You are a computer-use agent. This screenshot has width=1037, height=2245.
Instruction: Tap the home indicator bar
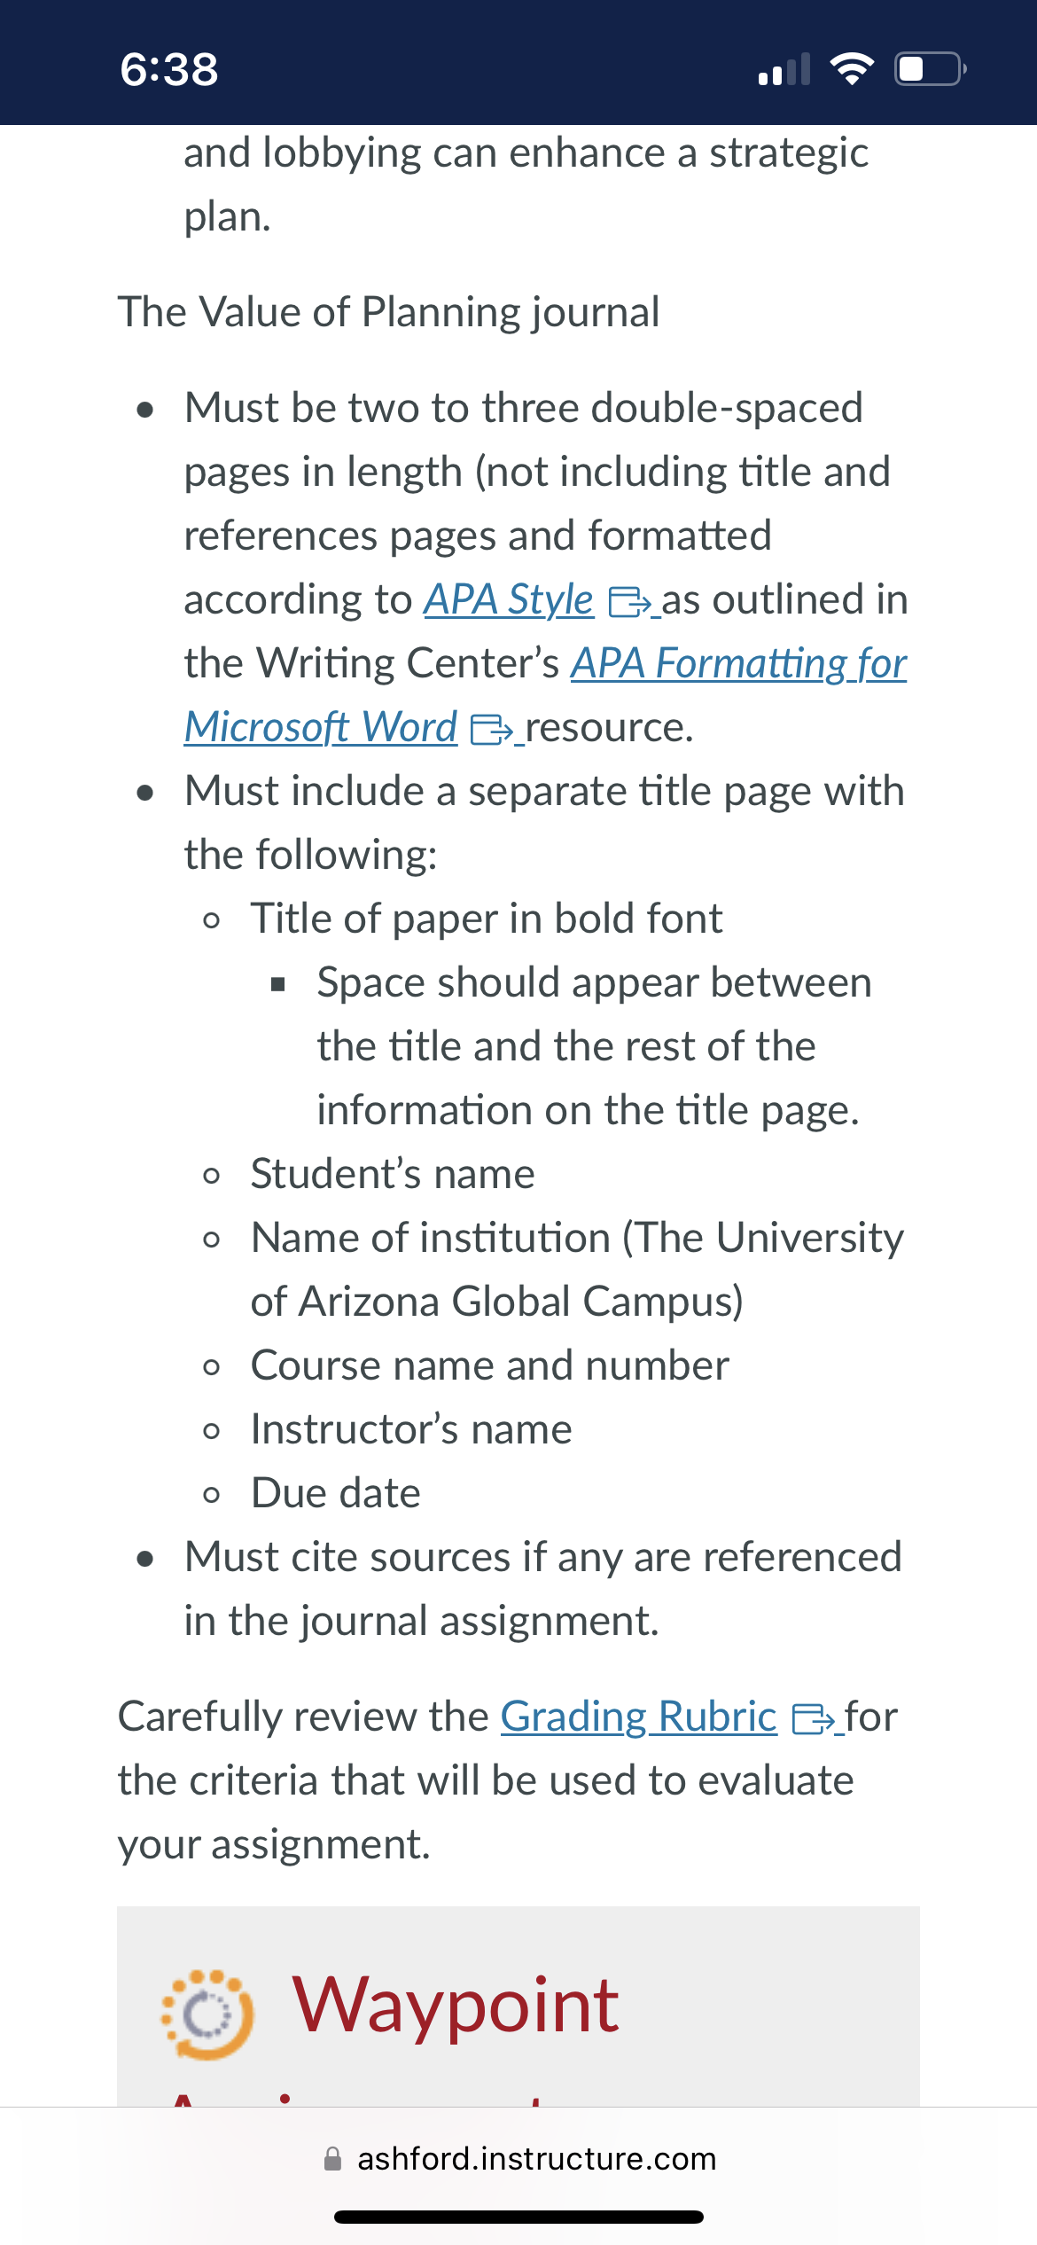518,2218
